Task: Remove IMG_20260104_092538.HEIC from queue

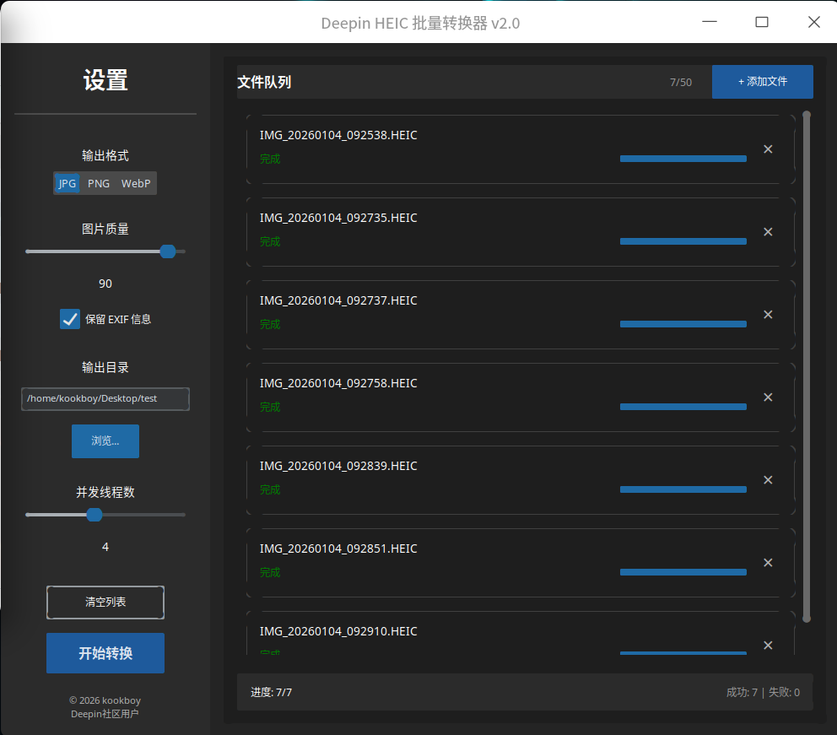Action: click(768, 149)
